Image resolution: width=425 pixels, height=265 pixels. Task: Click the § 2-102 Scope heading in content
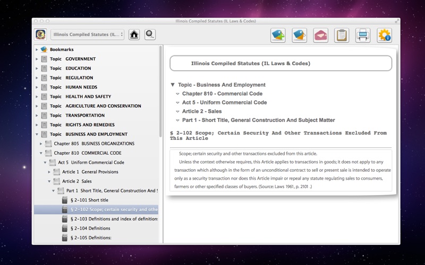278,136
